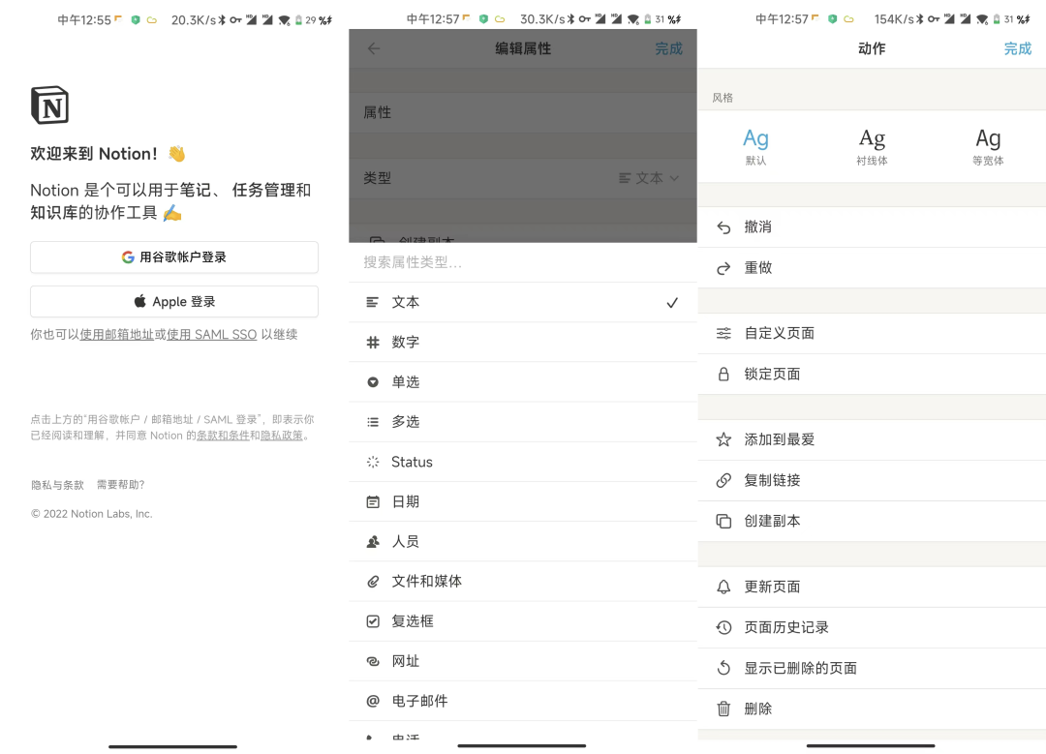Image resolution: width=1046 pixels, height=754 pixels.
Task: Tap the 撤消 label
Action: coord(757,226)
